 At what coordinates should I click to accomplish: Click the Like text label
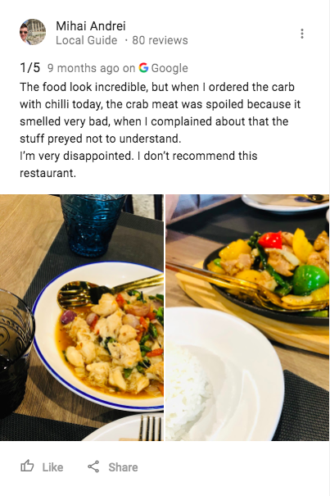(x=52, y=467)
